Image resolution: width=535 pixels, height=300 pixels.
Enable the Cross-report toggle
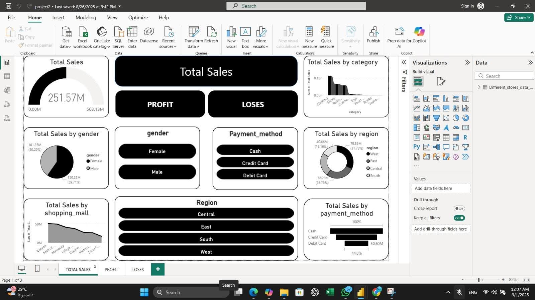[x=459, y=209]
